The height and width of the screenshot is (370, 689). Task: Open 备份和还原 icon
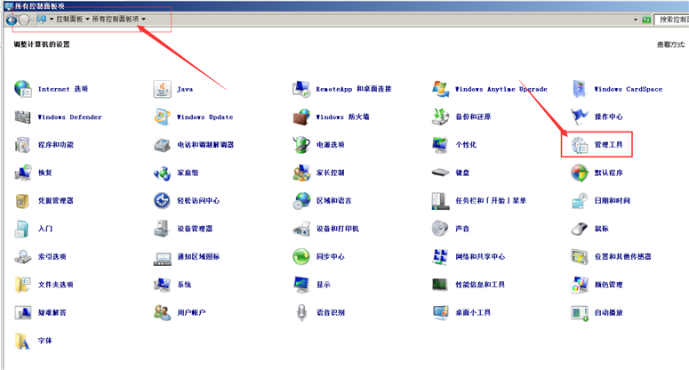440,117
